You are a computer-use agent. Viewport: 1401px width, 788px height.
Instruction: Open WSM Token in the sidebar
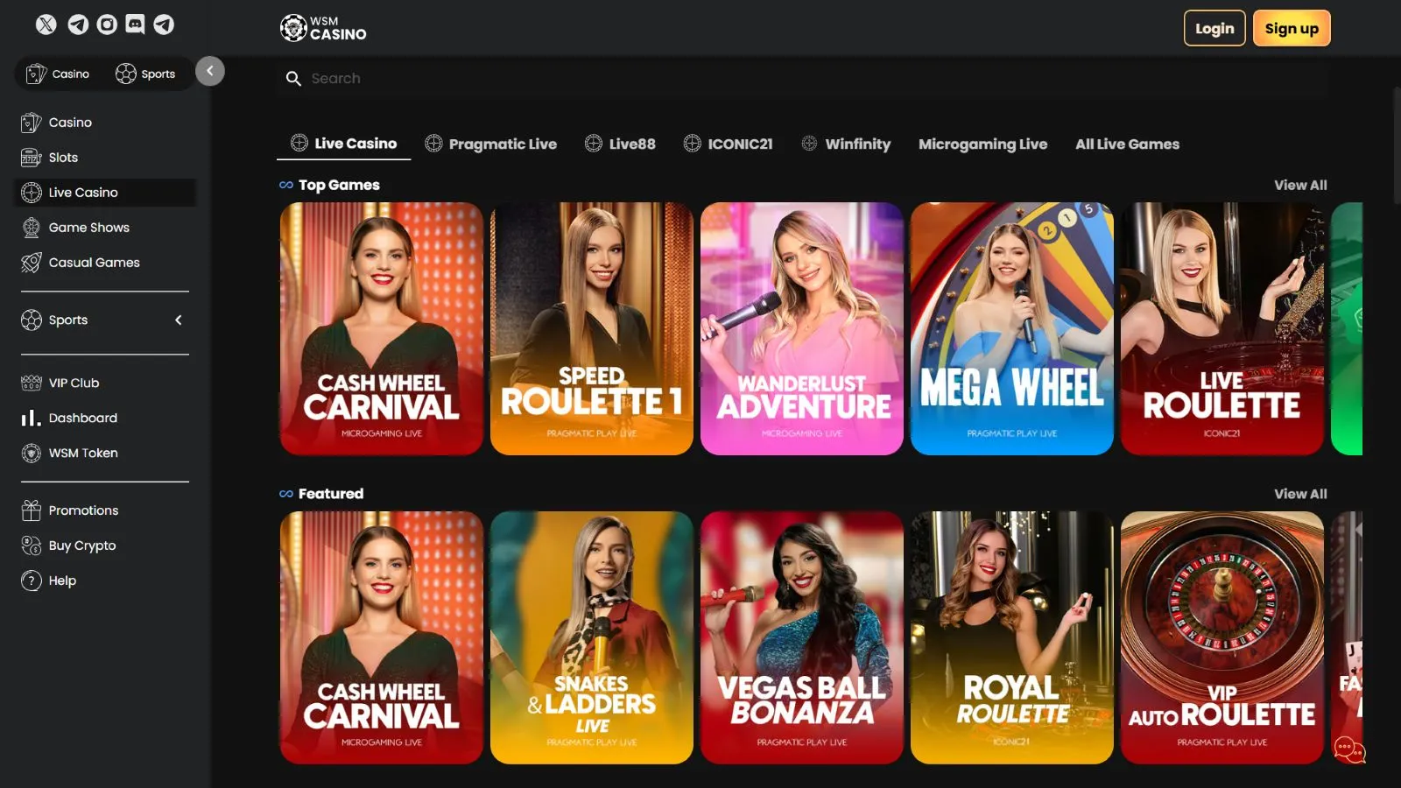(82, 453)
